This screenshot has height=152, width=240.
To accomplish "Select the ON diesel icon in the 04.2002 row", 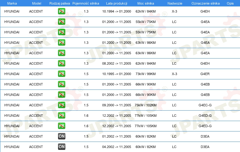I will click(61, 147).
